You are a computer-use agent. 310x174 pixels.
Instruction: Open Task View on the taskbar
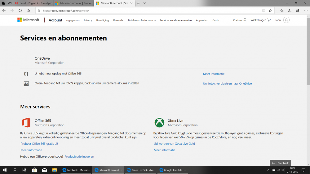[x=24, y=170]
